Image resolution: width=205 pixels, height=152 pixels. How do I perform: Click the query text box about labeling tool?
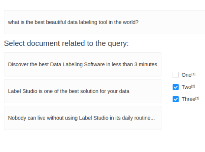(104, 22)
